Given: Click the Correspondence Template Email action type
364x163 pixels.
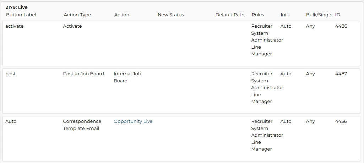Looking at the screenshot, I should coord(82,125).
